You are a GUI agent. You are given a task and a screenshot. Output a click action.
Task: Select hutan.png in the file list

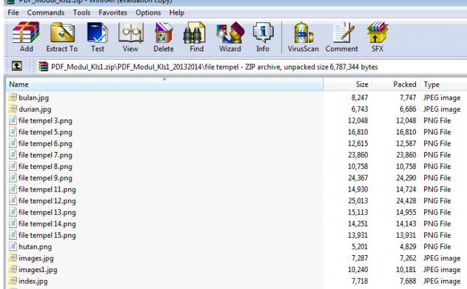click(x=34, y=247)
